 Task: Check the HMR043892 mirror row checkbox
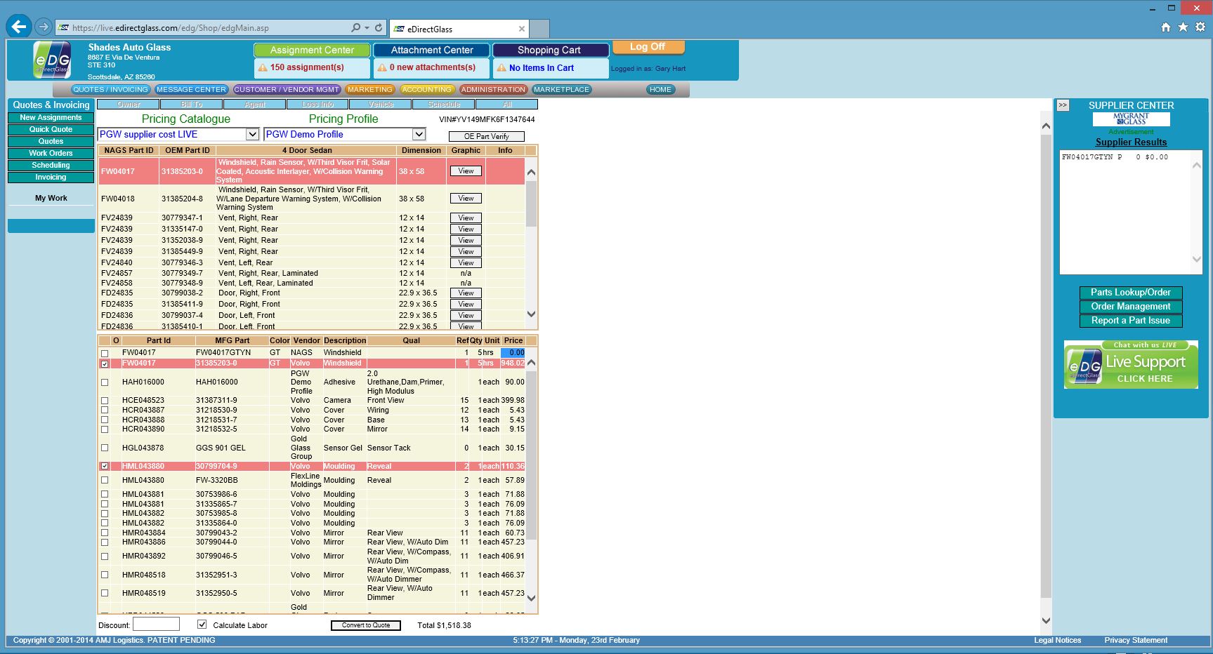105,556
